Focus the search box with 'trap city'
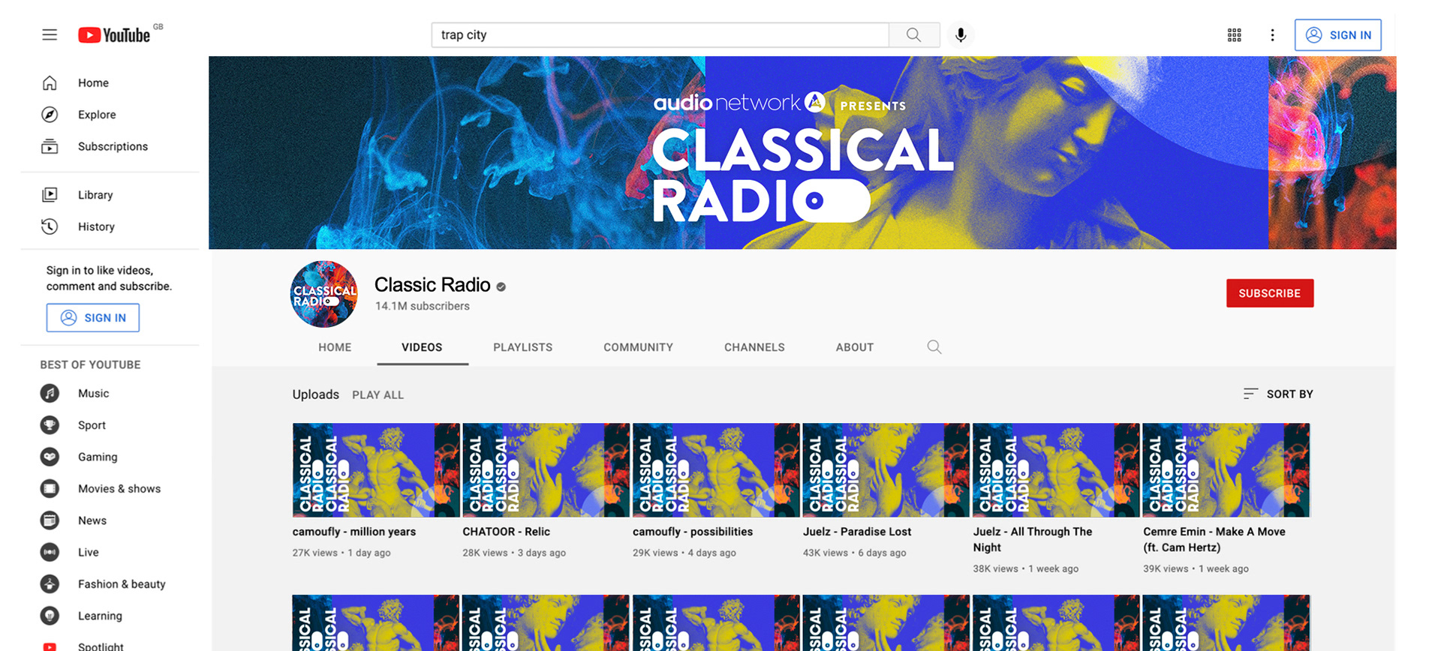Image resolution: width=1441 pixels, height=651 pixels. coord(660,34)
